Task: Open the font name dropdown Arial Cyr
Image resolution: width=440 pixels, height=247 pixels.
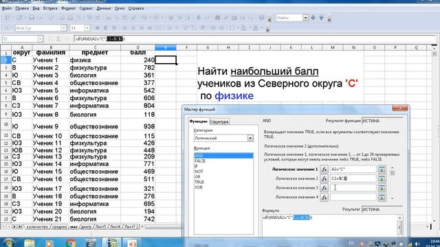Action: 63,28
